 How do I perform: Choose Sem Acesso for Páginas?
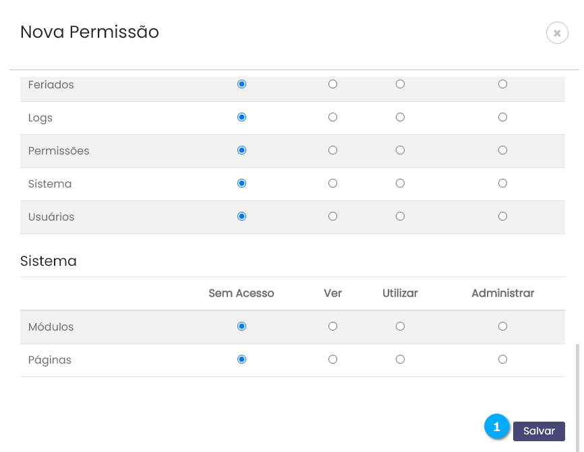click(x=241, y=360)
